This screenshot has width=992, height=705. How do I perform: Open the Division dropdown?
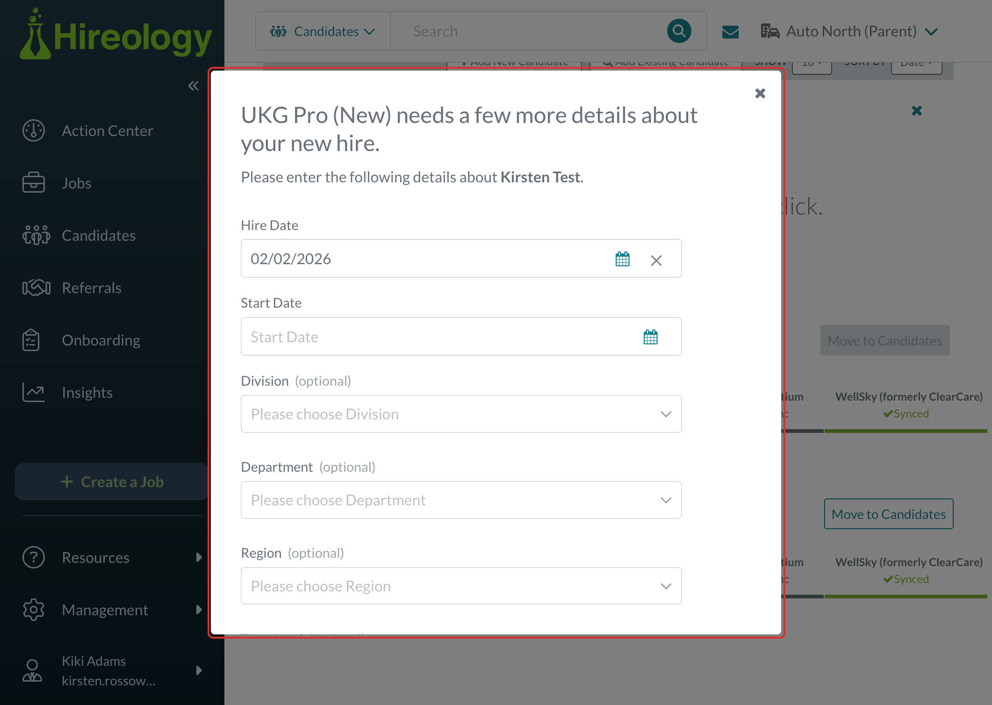pyautogui.click(x=461, y=414)
